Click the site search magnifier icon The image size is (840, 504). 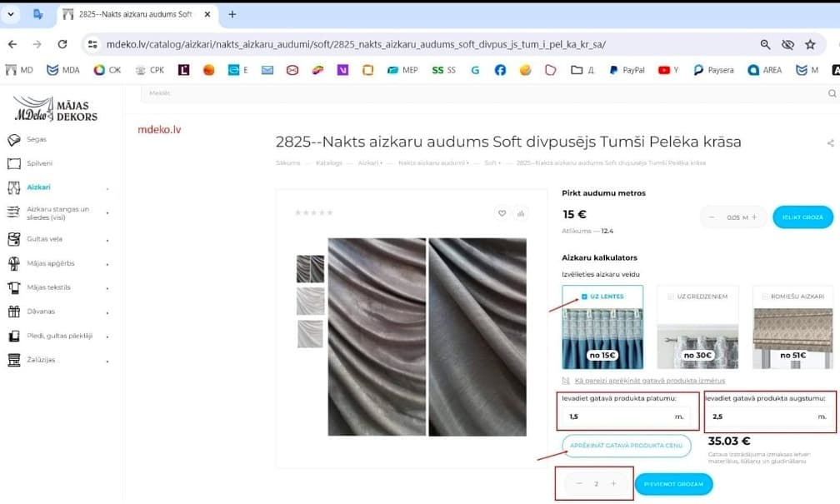click(832, 93)
